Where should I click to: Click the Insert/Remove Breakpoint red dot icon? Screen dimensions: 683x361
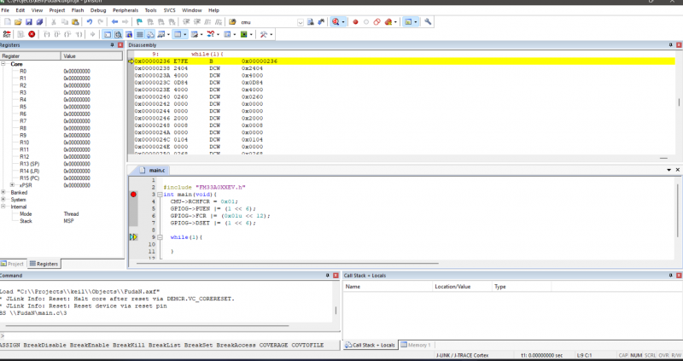click(355, 20)
